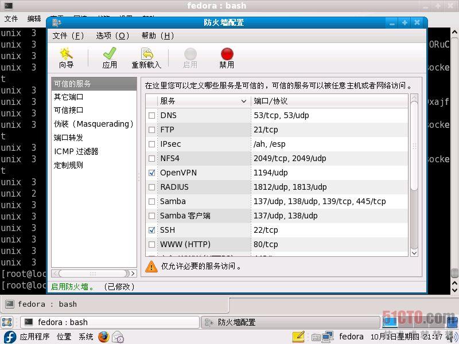Select 伪装 (Masquerading) in the sidebar
The height and width of the screenshot is (344, 459).
[x=94, y=124]
